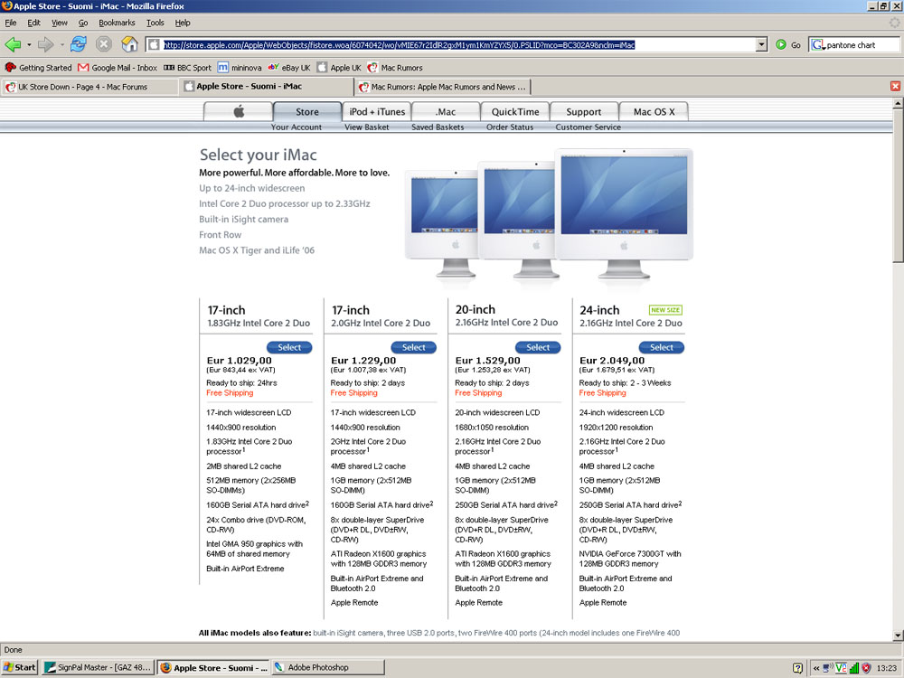Switch to SignPal Master taskbar window
Image resolution: width=904 pixels, height=678 pixels.
98,668
